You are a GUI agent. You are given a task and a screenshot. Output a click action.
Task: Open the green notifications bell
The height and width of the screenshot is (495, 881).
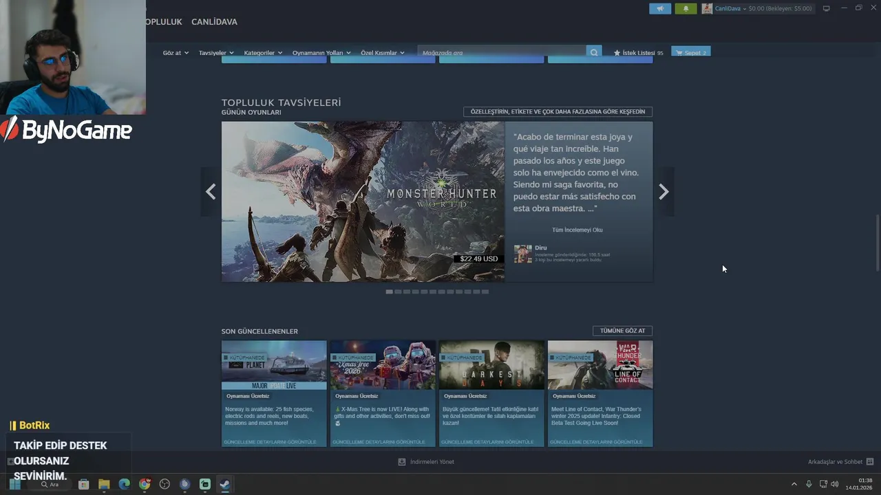(686, 8)
